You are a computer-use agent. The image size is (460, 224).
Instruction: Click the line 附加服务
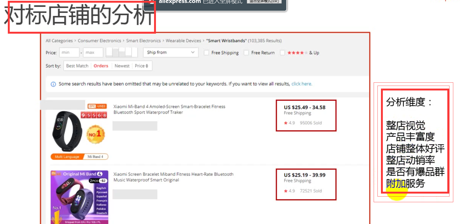(406, 184)
